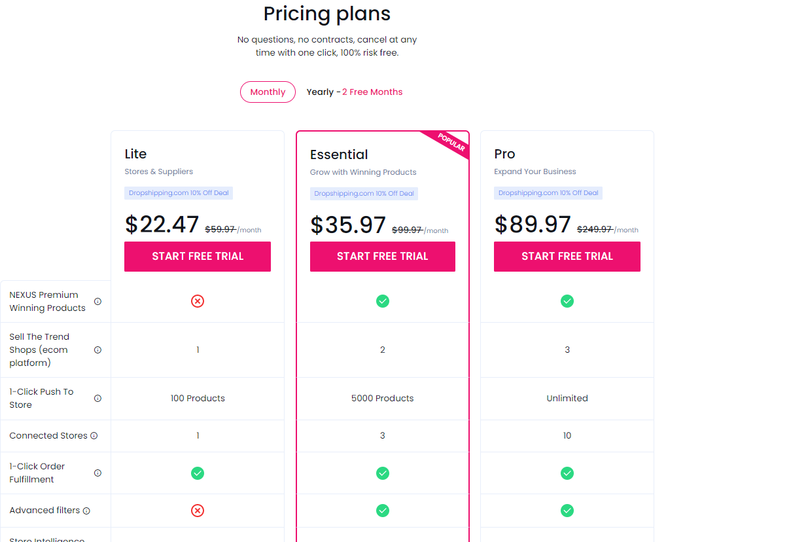Open info icon beside Advanced filters
Image resolution: width=808 pixels, height=542 pixels.
coord(86,511)
